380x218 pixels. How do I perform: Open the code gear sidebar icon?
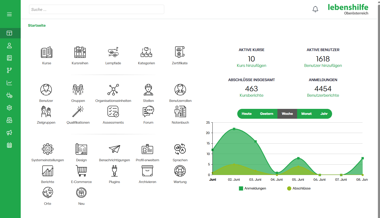click(x=9, y=108)
